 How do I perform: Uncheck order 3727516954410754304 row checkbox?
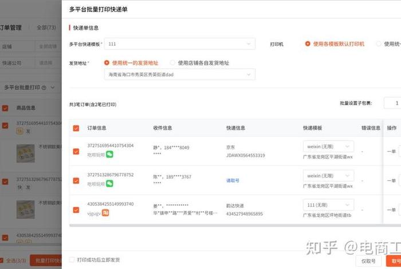76,152
